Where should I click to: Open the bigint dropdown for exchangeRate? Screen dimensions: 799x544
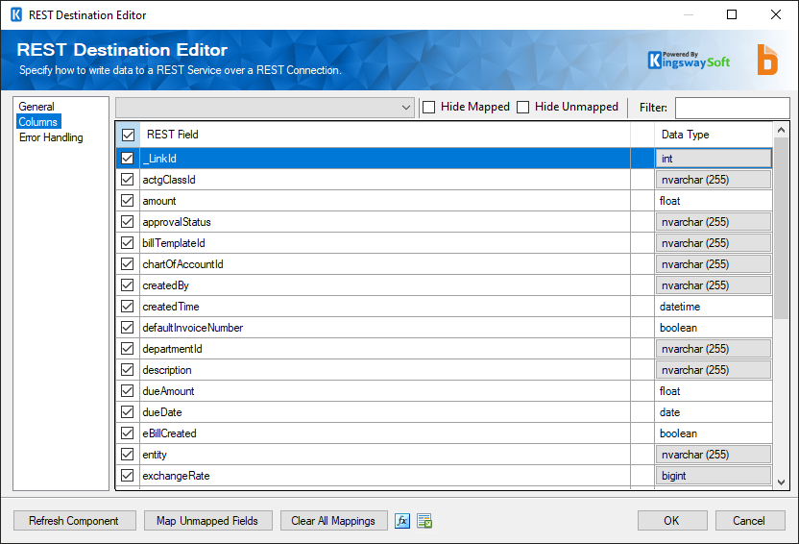[714, 476]
